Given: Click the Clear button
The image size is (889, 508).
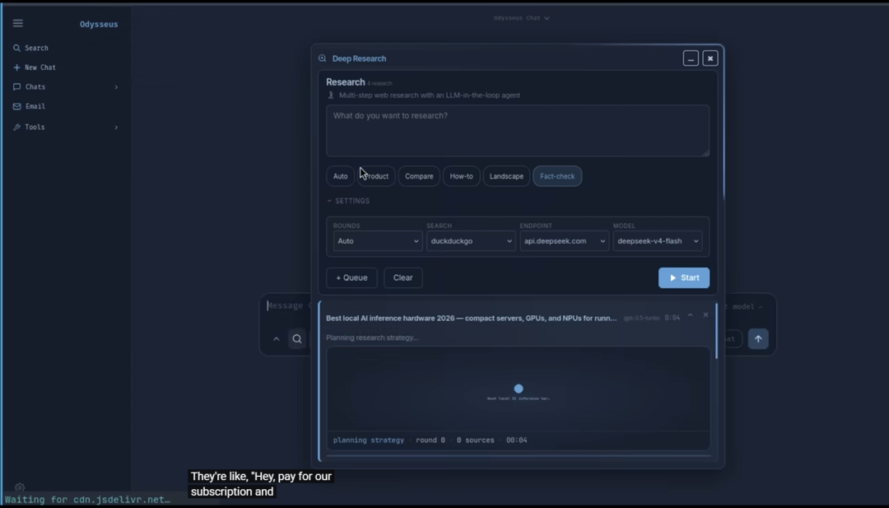Looking at the screenshot, I should pyautogui.click(x=403, y=277).
